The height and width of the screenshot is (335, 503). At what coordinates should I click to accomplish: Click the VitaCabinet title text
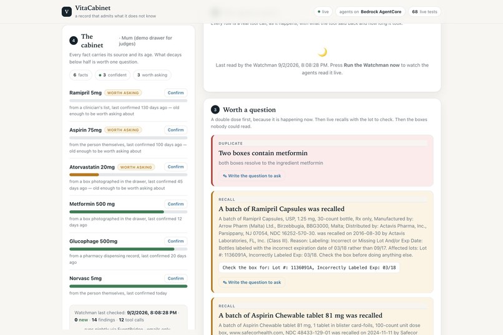93,8
